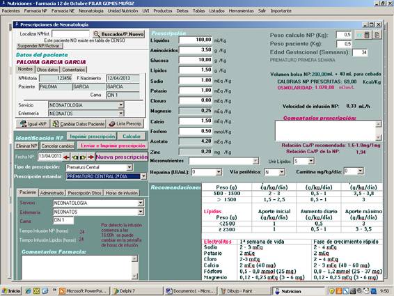Click the Aminoácidos value field
The width and height of the screenshot is (394, 296).
[196, 50]
